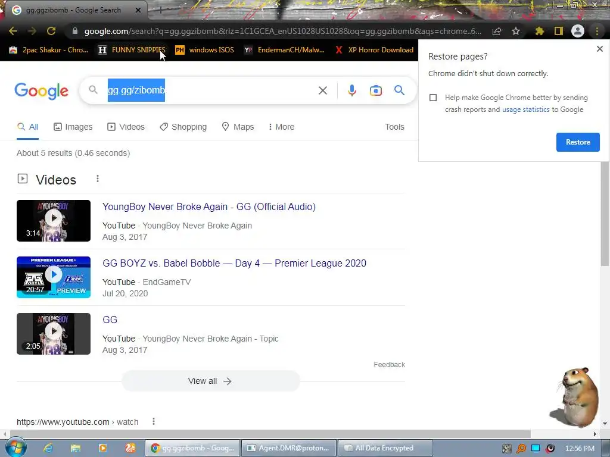Open the orange magnifier tray icon
This screenshot has height=457, width=610.
521,449
